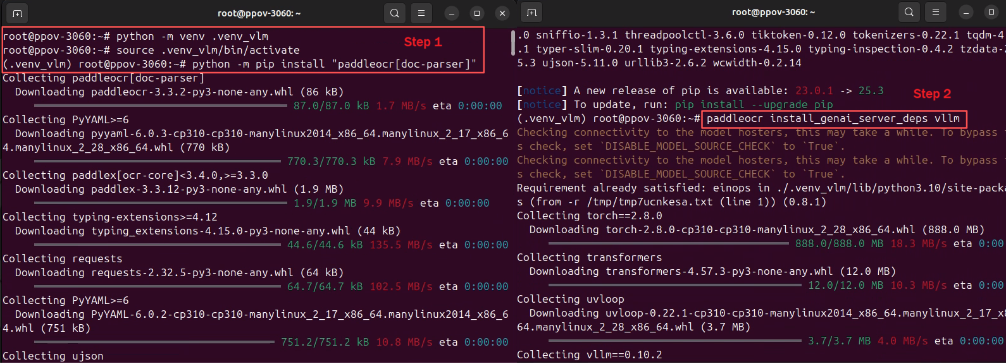The height and width of the screenshot is (364, 1006).
Task: Open search in the terminal running pip install paddleocr
Action: [x=395, y=13]
